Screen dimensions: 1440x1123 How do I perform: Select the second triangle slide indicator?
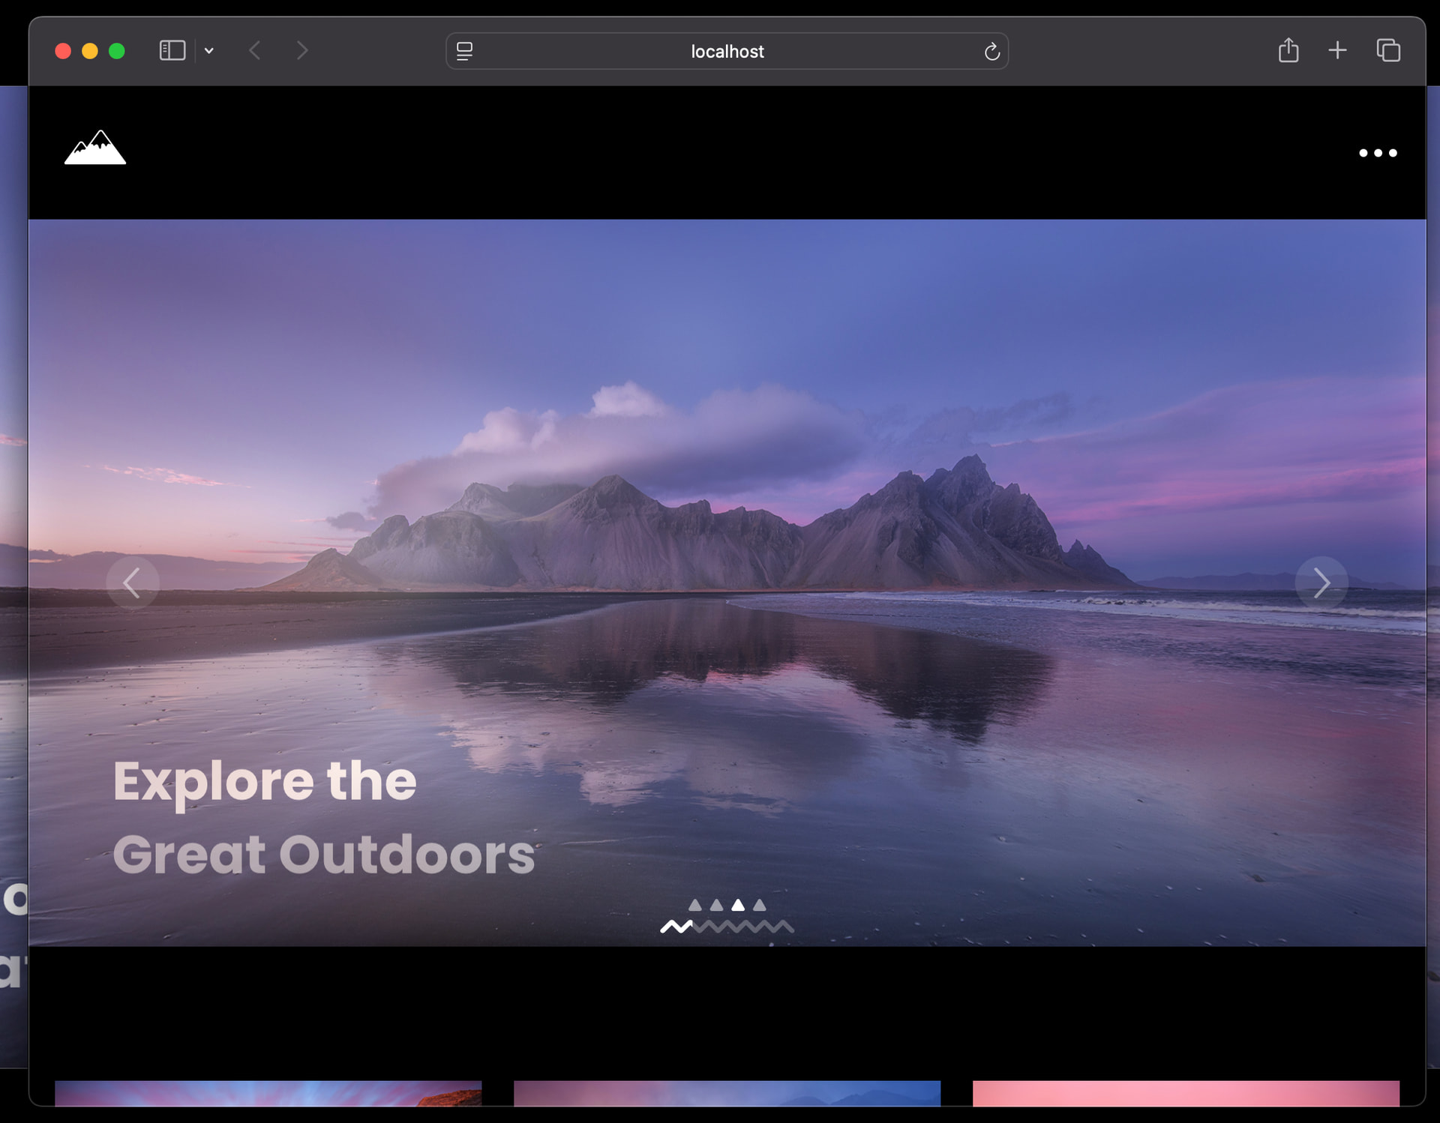click(x=717, y=905)
